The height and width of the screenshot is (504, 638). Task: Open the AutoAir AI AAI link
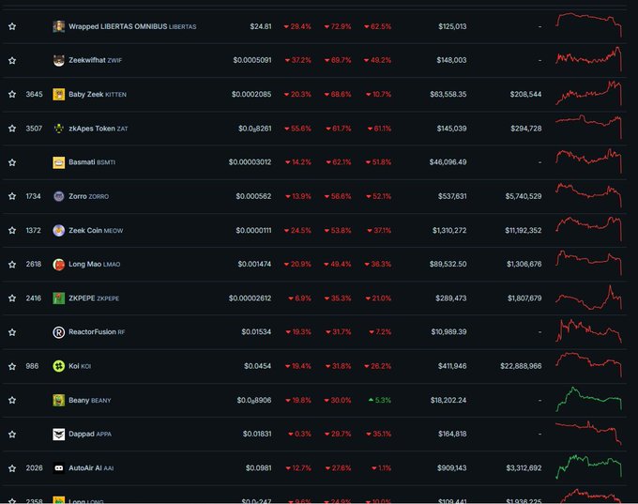coord(91,468)
